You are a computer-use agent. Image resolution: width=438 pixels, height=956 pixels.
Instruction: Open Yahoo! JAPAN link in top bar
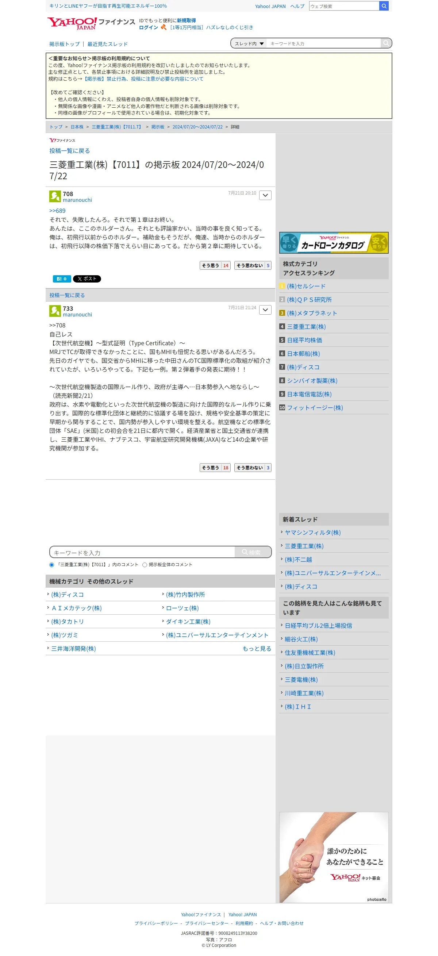[270, 6]
